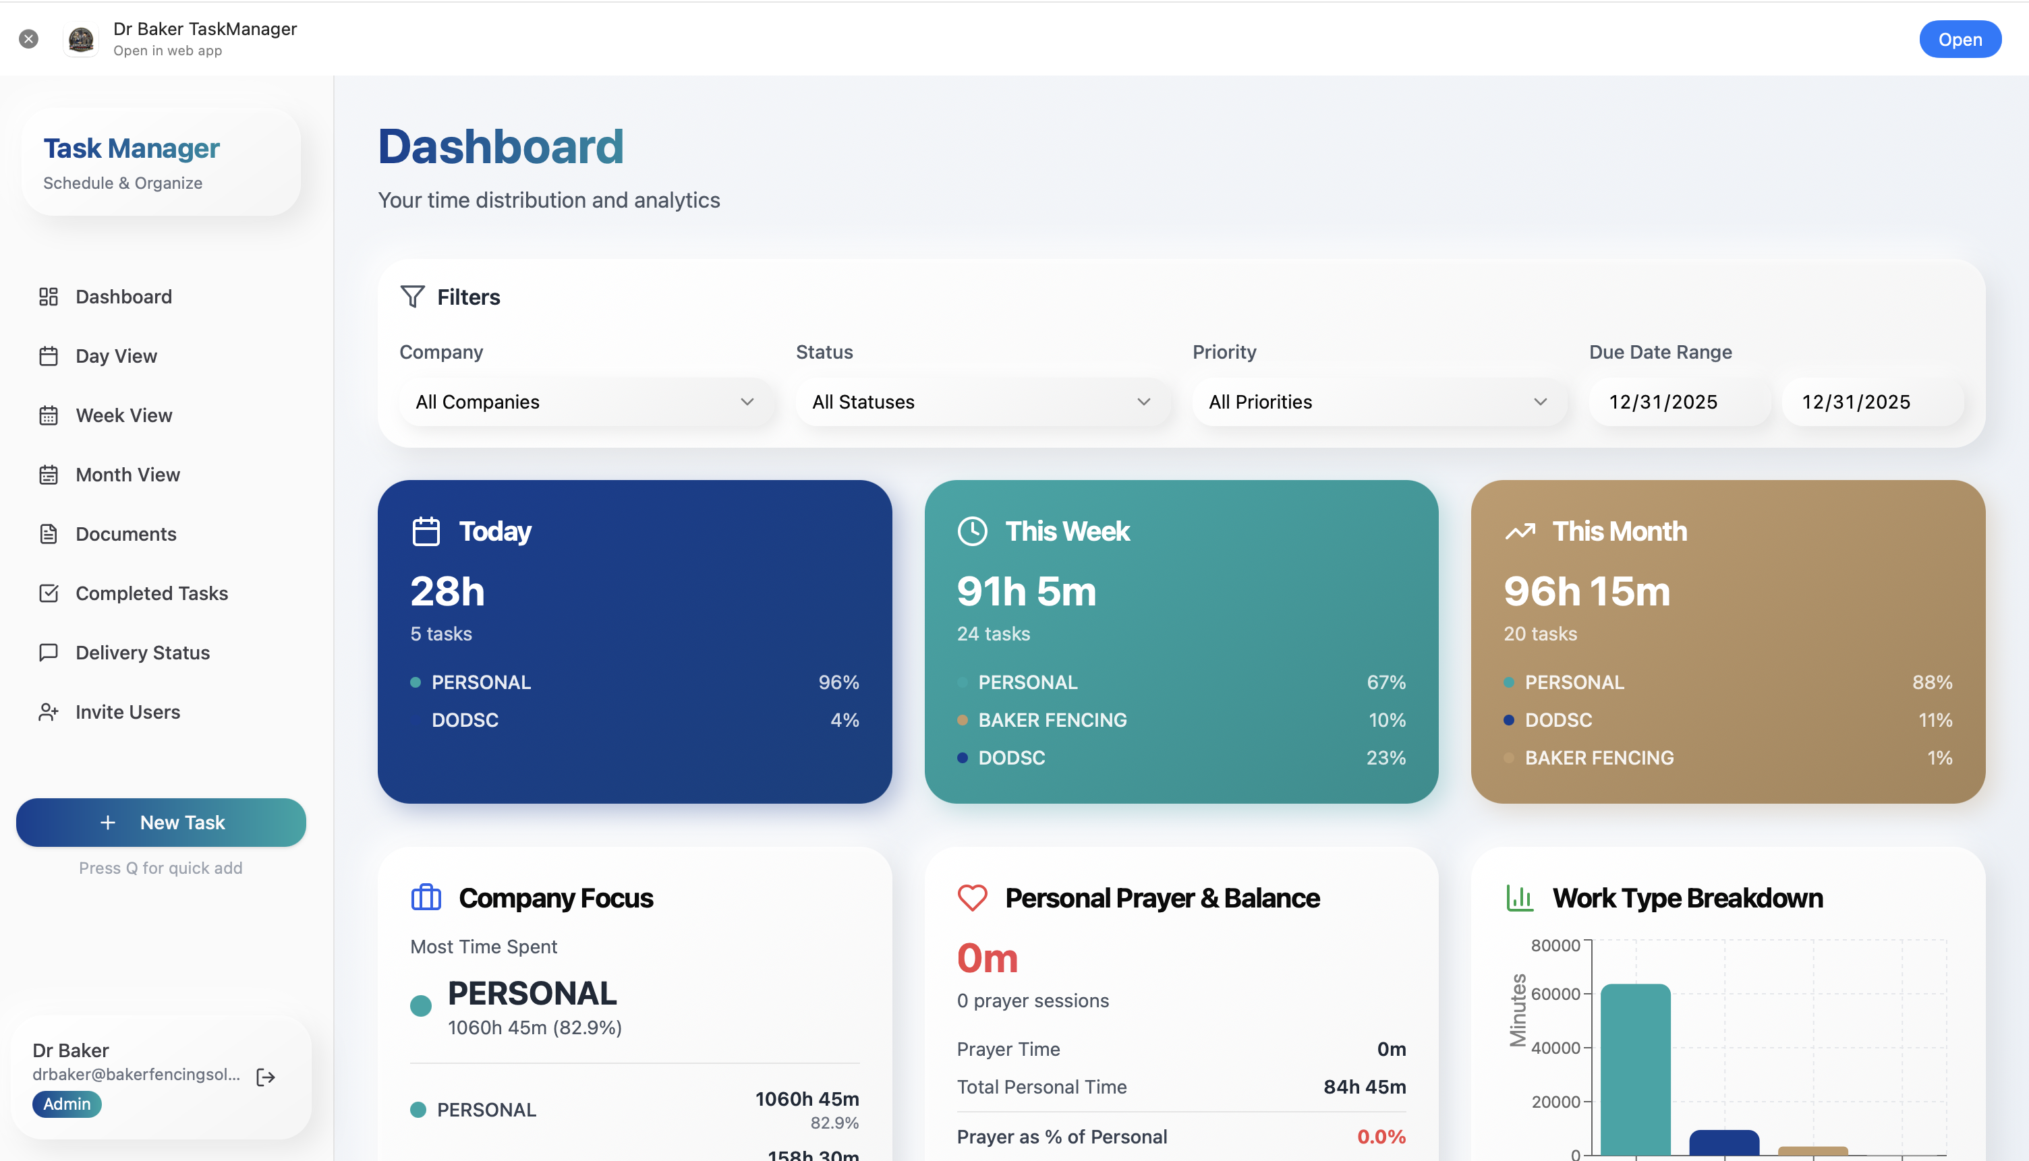Click the logout icon beside Dr Baker
The width and height of the screenshot is (2029, 1161).
pos(266,1077)
